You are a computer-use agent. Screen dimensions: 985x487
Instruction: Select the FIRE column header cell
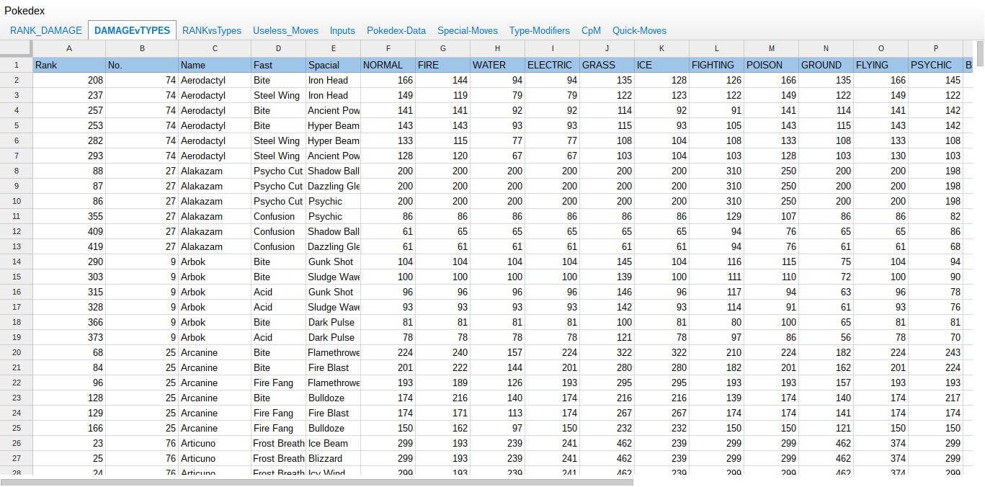coord(442,65)
